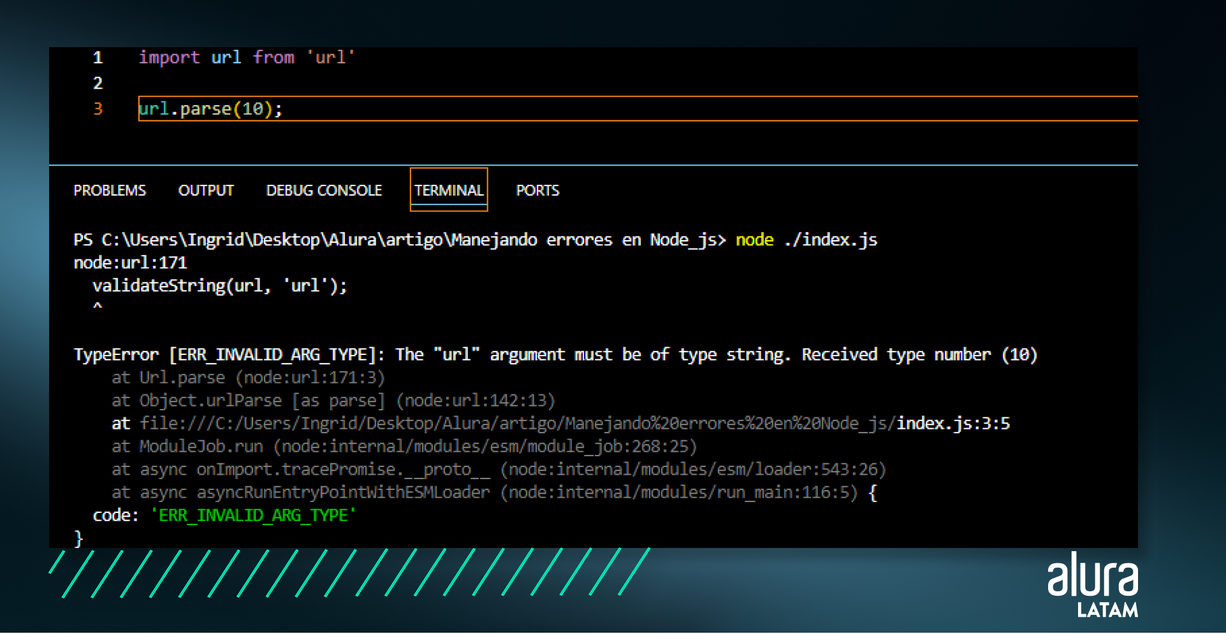Click the 'import url from' code line

point(247,58)
